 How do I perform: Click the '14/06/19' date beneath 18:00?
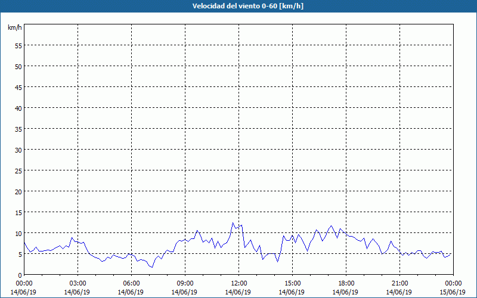tap(345, 292)
